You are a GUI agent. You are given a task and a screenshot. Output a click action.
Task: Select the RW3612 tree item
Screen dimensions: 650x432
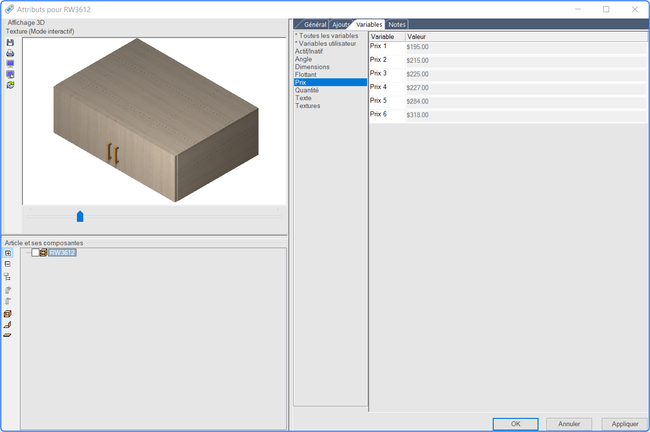point(62,252)
